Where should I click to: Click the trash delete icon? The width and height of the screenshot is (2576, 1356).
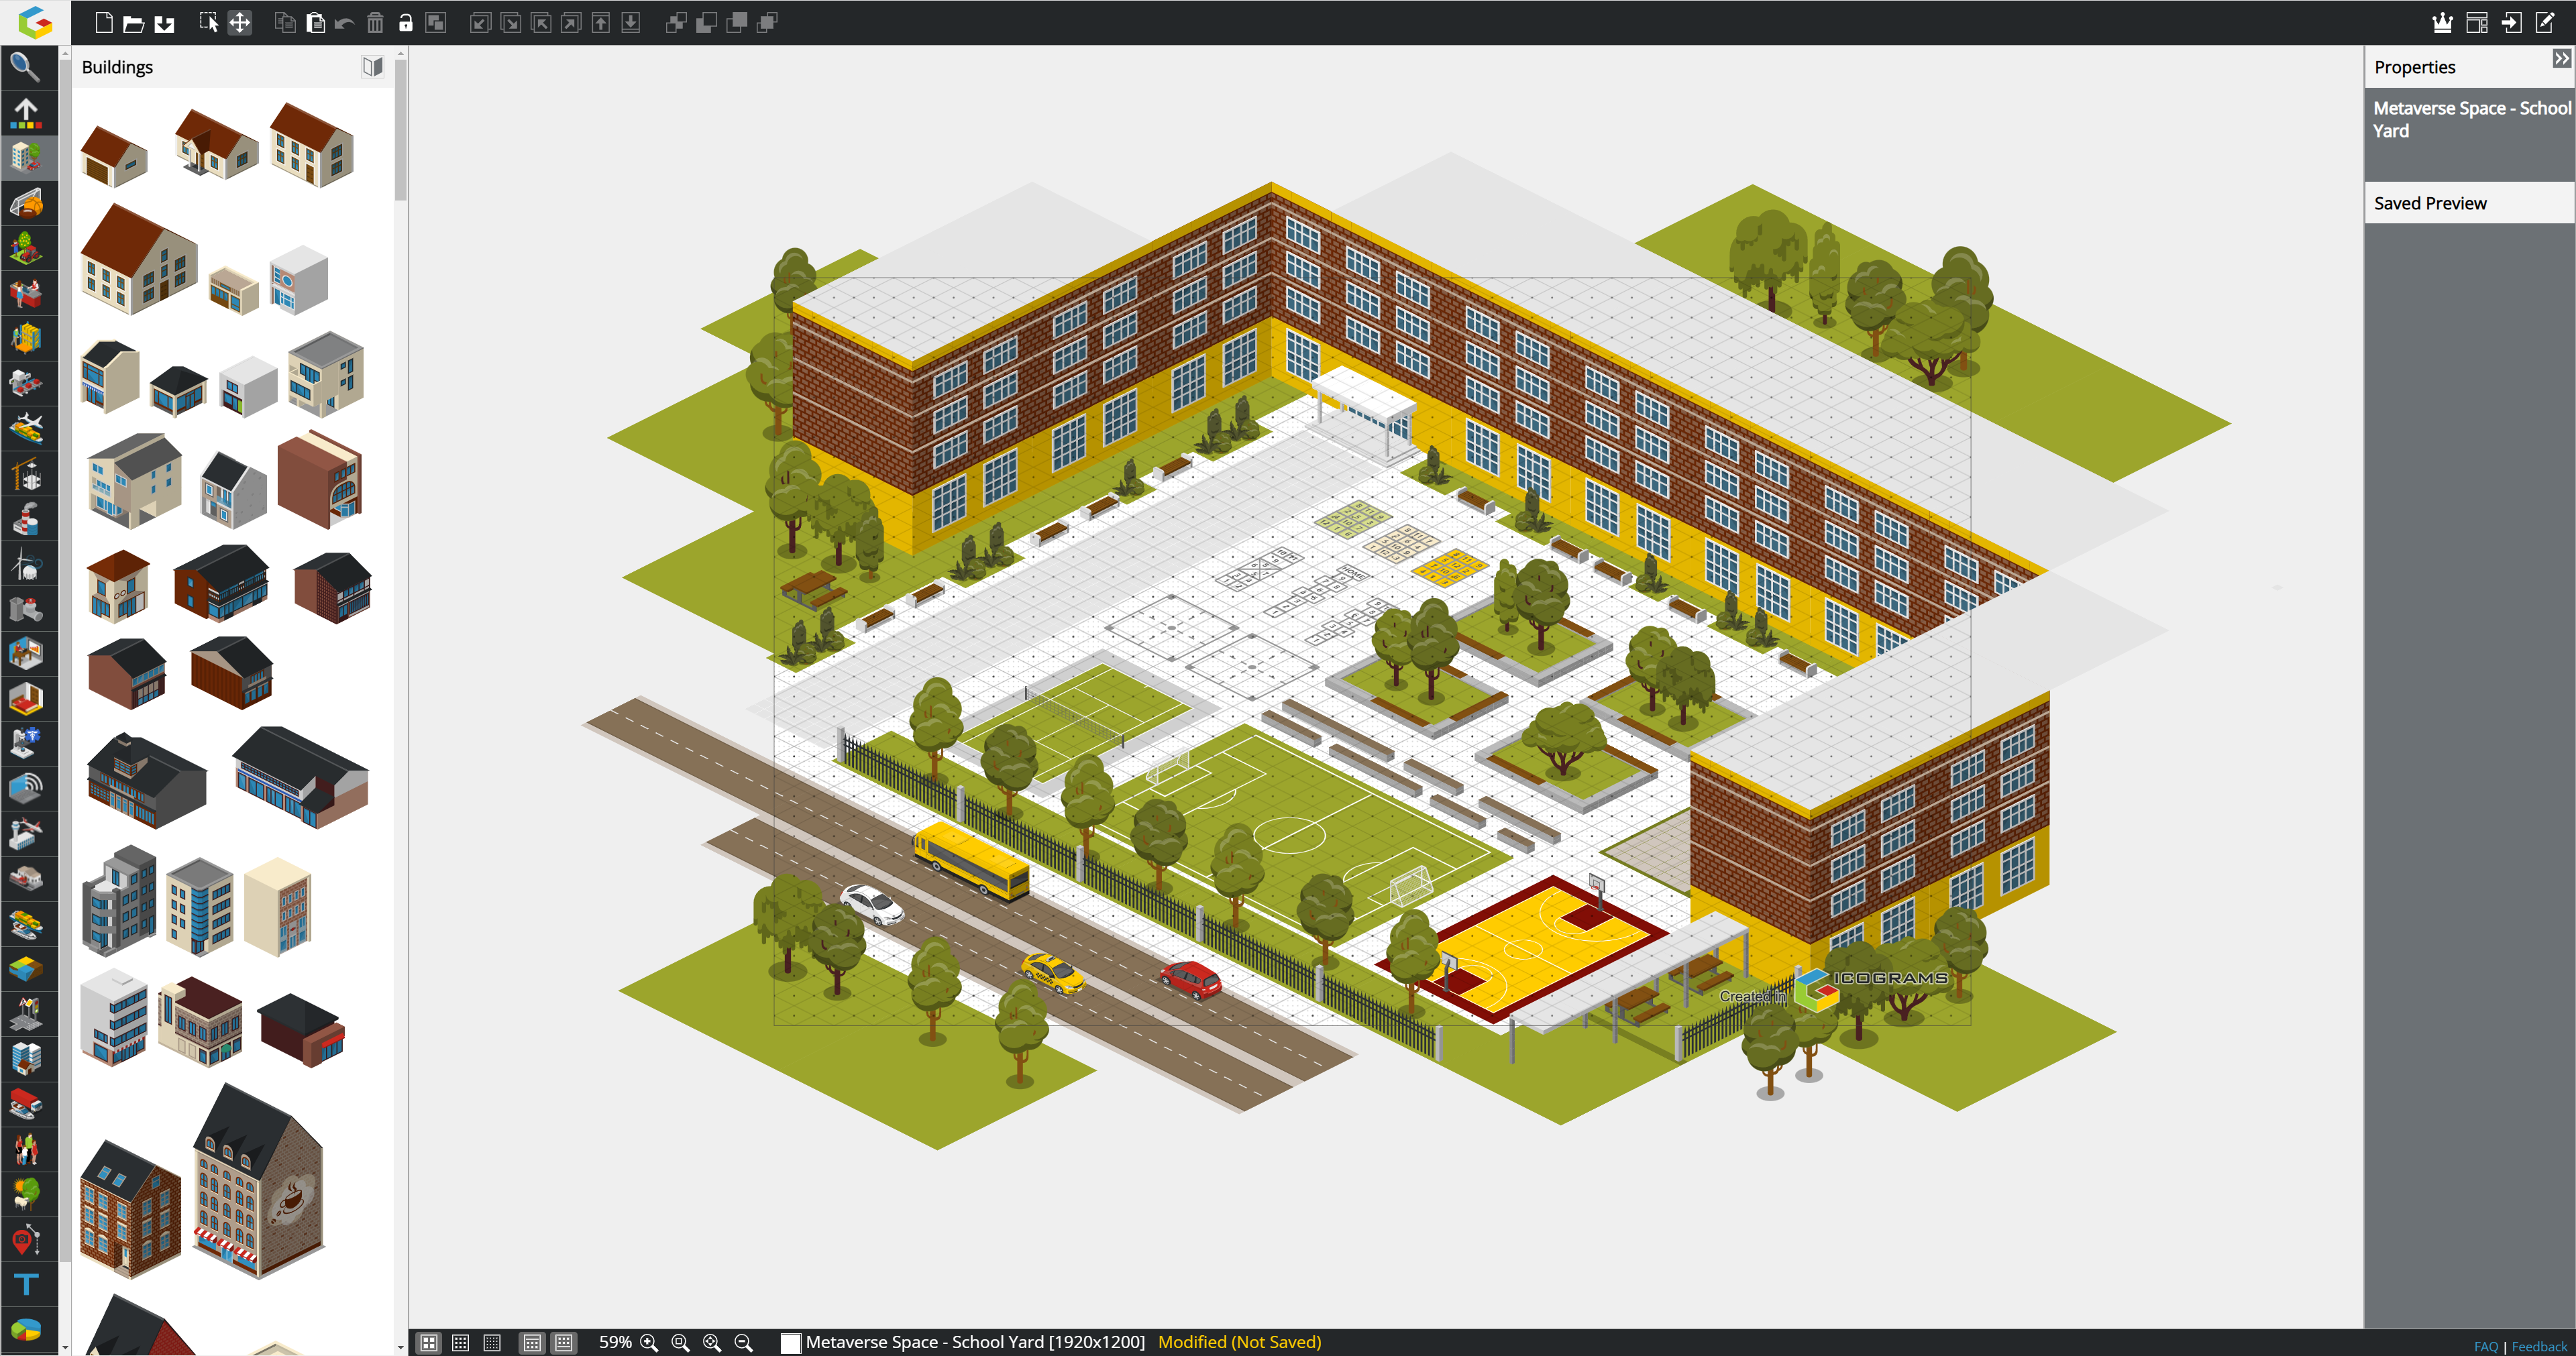[375, 22]
